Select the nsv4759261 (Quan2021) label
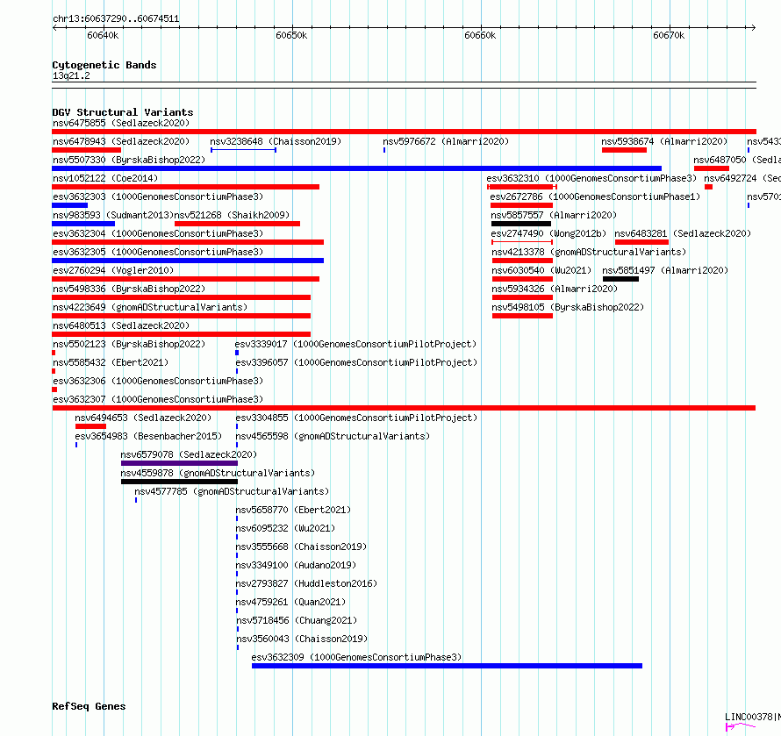The height and width of the screenshot is (736, 781). [x=290, y=602]
